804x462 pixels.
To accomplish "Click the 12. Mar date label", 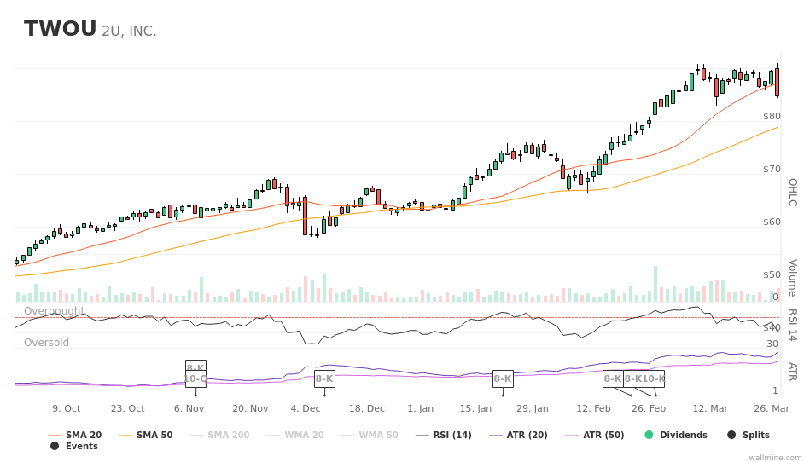I will 710,409.
